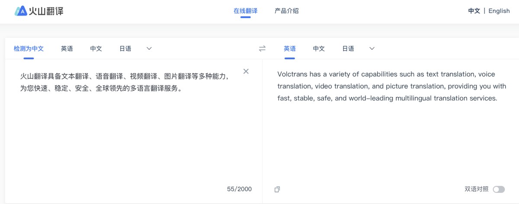519x204 pixels.
Task: Select 检测为中文 source language tab
Action: (29, 49)
